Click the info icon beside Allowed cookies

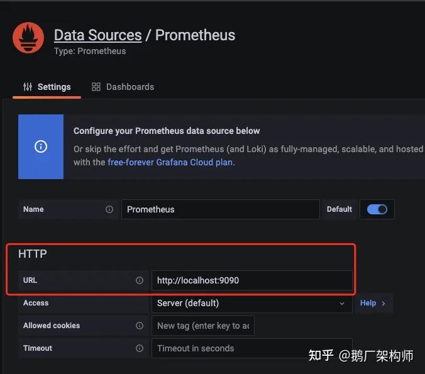140,326
